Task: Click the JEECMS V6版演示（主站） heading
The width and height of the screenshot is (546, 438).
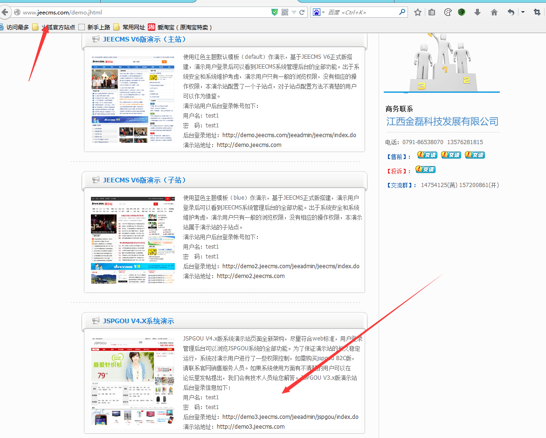Action: click(144, 39)
